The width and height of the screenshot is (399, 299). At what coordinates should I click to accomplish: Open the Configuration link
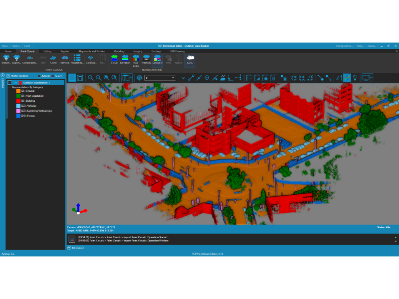344,46
